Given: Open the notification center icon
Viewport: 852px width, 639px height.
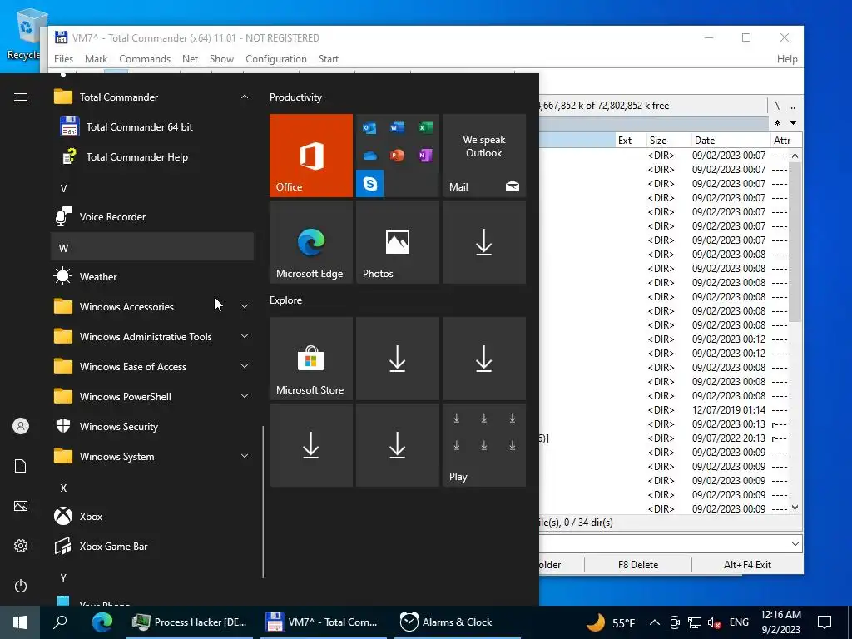Looking at the screenshot, I should (825, 622).
